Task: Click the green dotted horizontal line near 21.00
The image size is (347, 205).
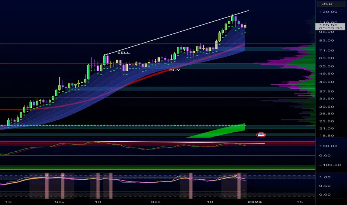Action: (x=123, y=126)
